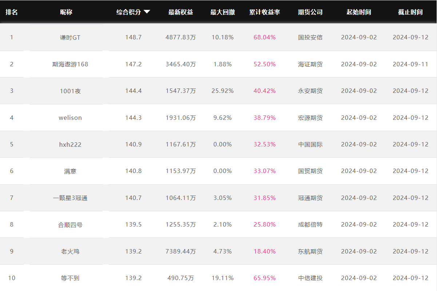Click futures company 永安期货
This screenshot has height=291, width=437.
click(x=310, y=91)
